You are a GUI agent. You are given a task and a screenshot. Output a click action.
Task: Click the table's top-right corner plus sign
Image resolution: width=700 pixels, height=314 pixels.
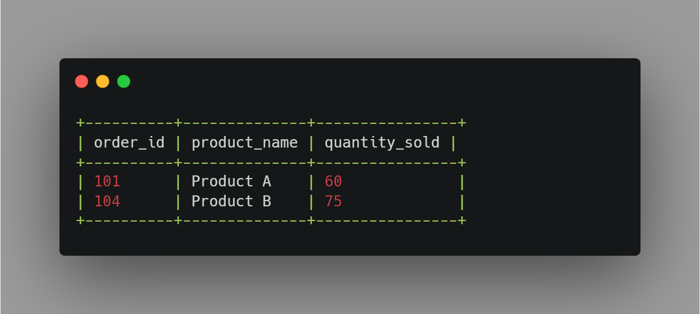(462, 123)
